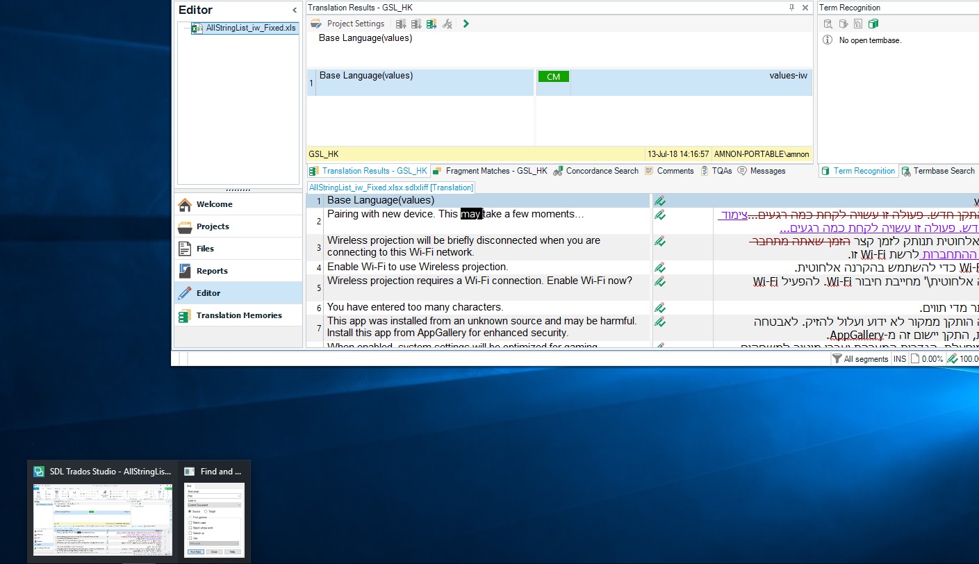Click Find and Replace icon in taskbar preview
This screenshot has height=564, width=979.
[190, 472]
